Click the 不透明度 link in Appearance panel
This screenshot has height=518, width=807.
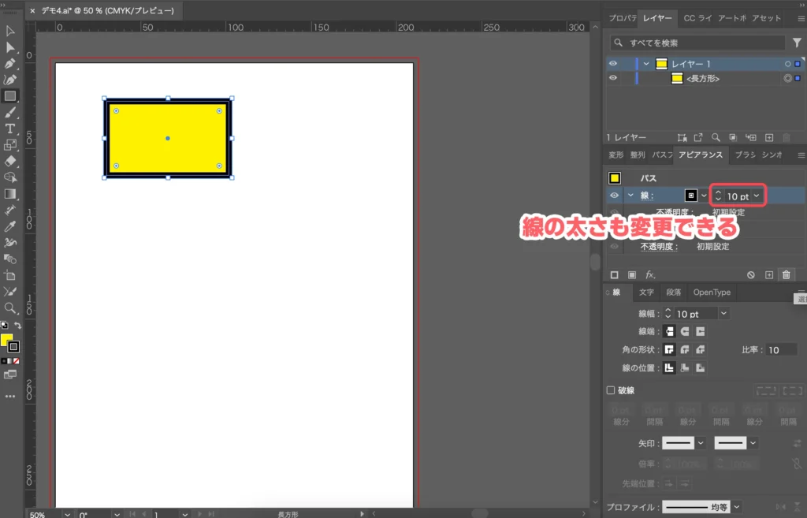659,246
